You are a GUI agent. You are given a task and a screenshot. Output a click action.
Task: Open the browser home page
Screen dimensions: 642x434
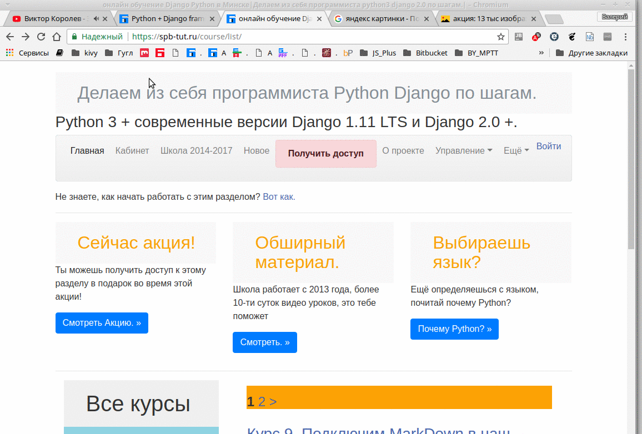pyautogui.click(x=57, y=37)
